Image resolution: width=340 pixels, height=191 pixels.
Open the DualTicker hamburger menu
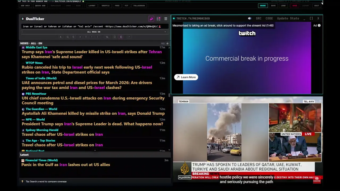[x=166, y=19]
